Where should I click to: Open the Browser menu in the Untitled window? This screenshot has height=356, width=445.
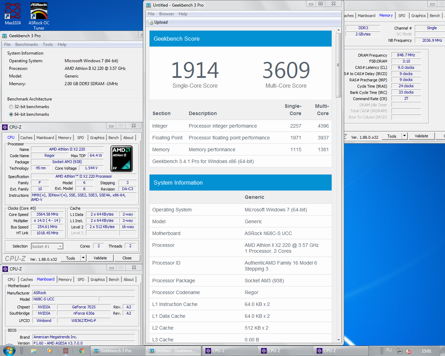167,14
